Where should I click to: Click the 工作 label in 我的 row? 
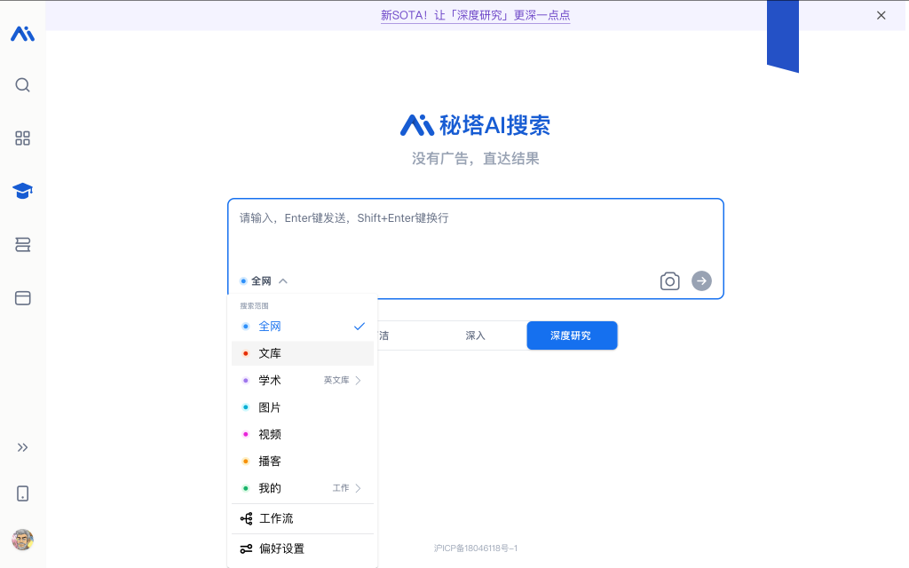point(341,488)
